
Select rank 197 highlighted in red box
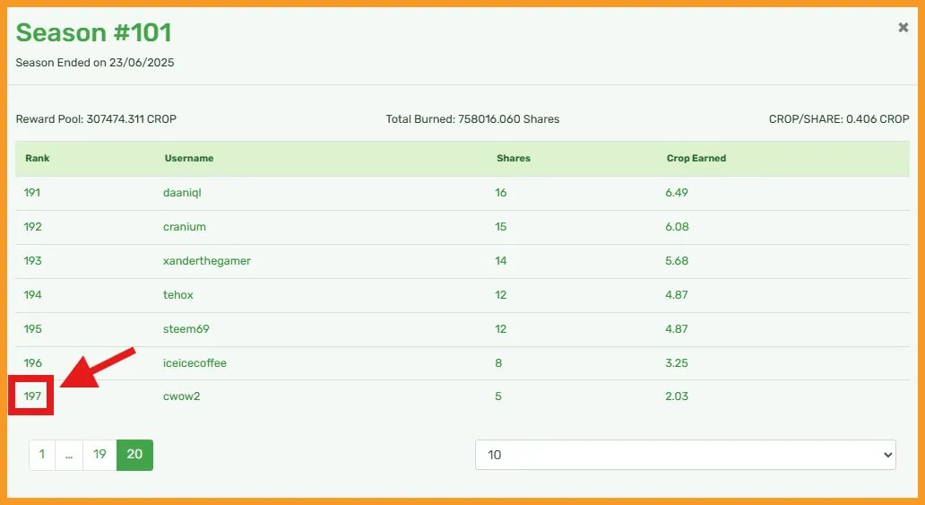pyautogui.click(x=32, y=396)
